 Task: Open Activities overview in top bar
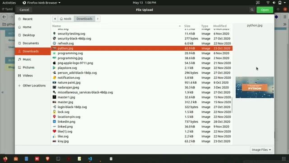9,3
